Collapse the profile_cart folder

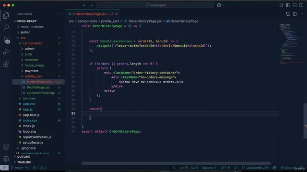pos(38,76)
